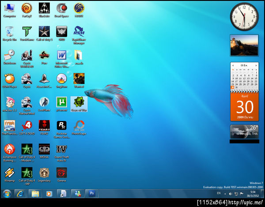Image resolution: width=265 pixels, height=207 pixels.
Task: Open the EN language indicator
Action: pyautogui.click(x=219, y=193)
